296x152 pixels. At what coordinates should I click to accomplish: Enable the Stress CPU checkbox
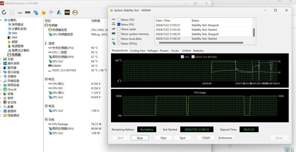coord(119,20)
